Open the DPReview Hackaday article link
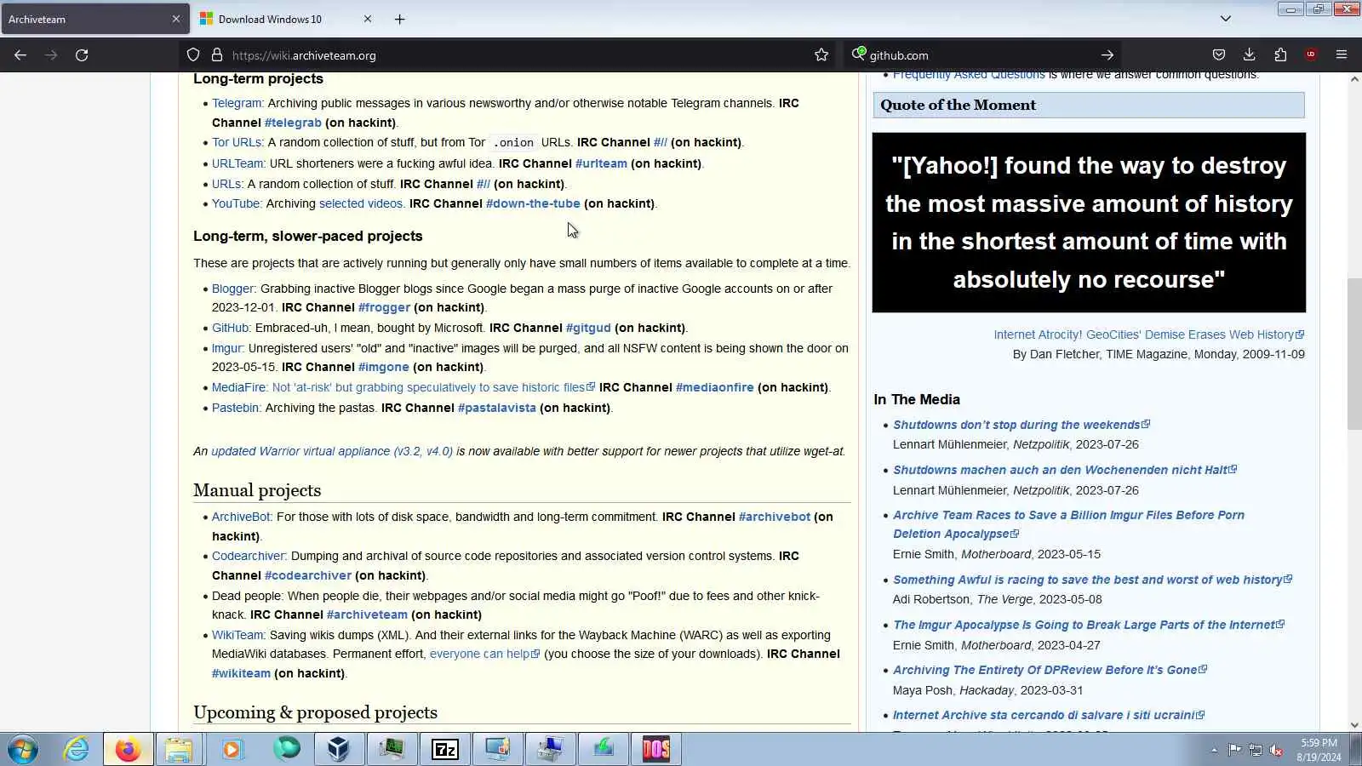This screenshot has width=1362, height=766. [x=1050, y=670]
